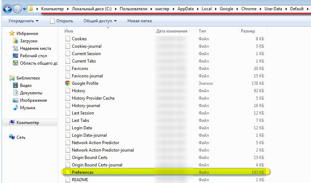
Task: Click User Data in the address breadcrumb
Action: [x=275, y=9]
